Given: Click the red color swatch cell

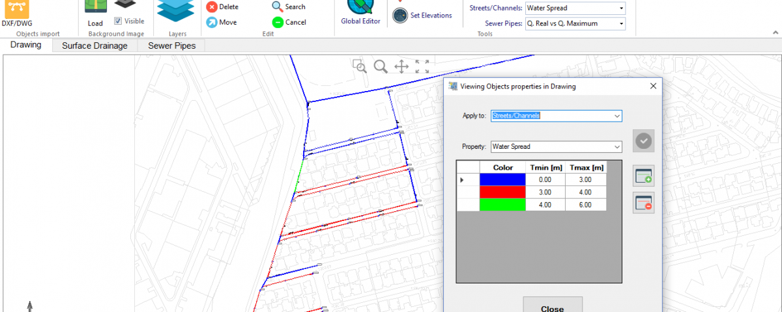Looking at the screenshot, I should [502, 192].
